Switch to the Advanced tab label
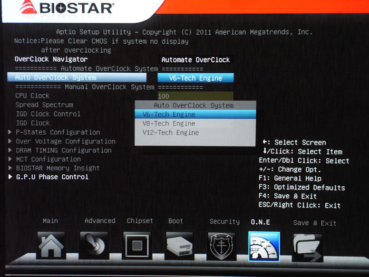Image resolution: width=369 pixels, height=277 pixels. pyautogui.click(x=100, y=221)
